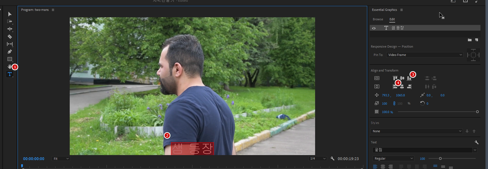Open the Regular font style dropdown
The image size is (488, 169).
coord(393,158)
